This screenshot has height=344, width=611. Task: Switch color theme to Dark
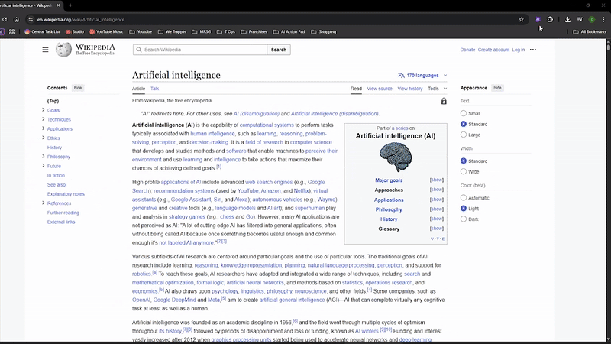pos(464,219)
